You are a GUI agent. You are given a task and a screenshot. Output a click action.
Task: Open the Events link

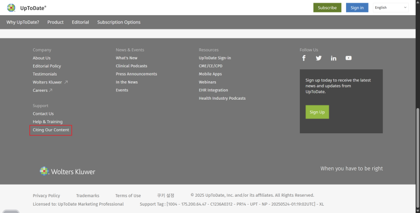coord(122,90)
